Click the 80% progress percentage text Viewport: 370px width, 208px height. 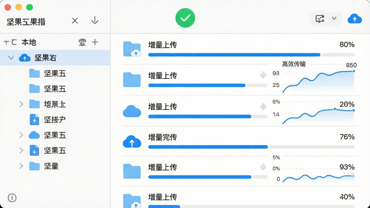point(347,44)
